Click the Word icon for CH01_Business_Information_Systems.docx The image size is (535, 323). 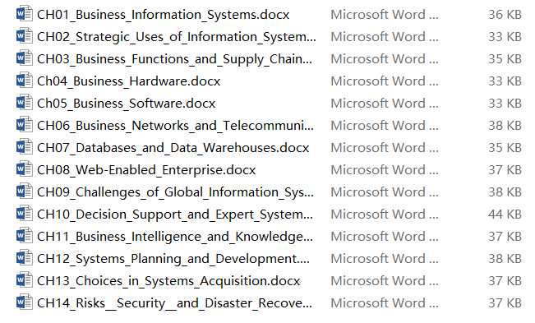(x=25, y=14)
